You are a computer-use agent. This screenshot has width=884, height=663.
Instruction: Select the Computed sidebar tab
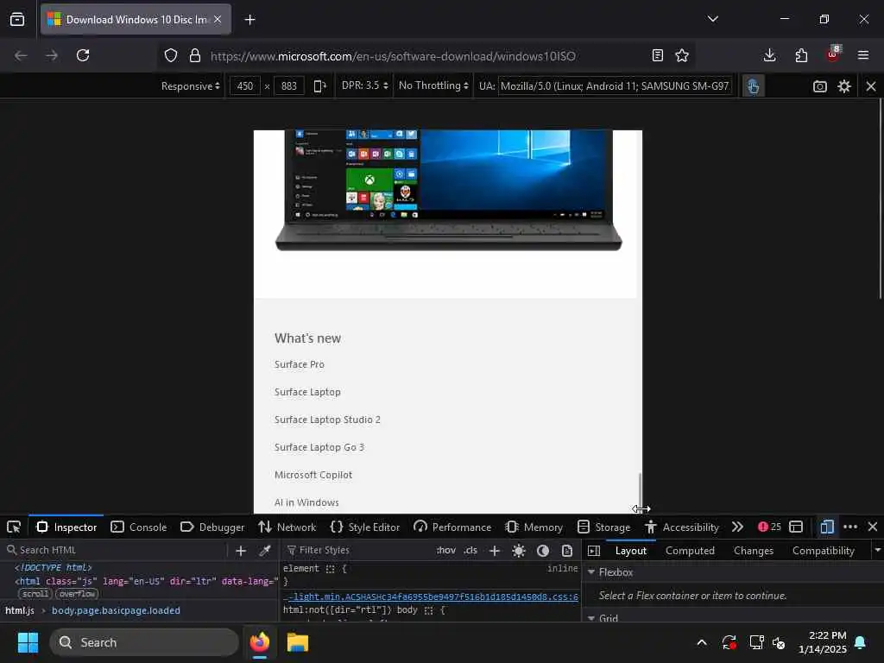(690, 551)
